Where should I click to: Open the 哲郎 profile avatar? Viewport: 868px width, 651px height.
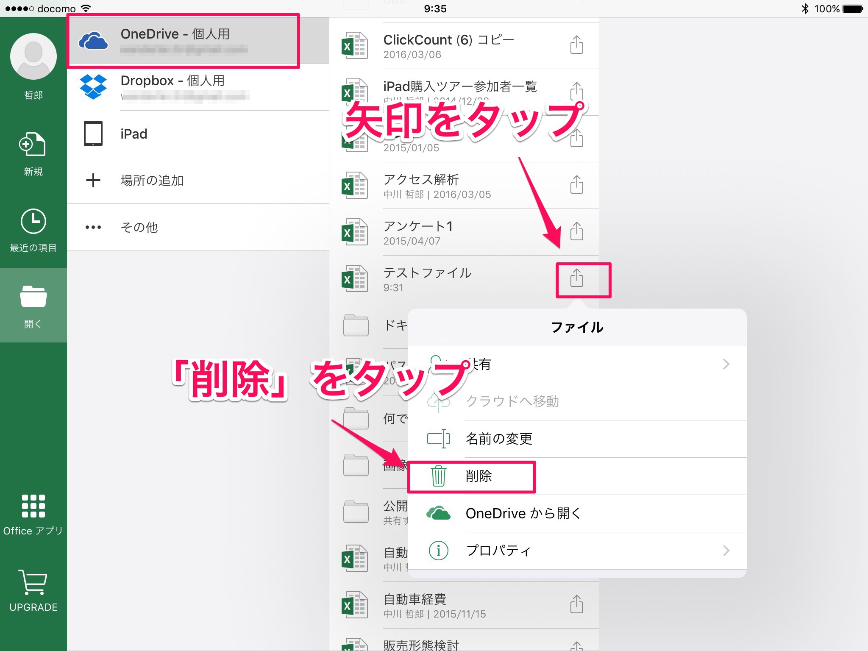(33, 55)
